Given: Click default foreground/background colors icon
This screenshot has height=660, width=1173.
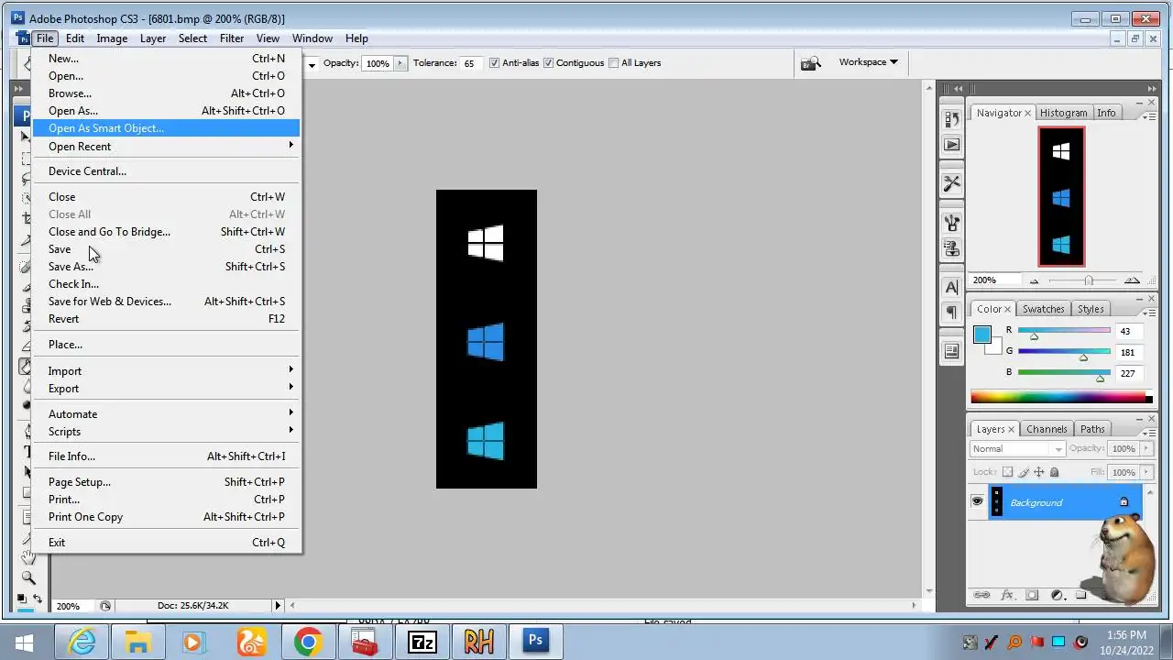Looking at the screenshot, I should [x=22, y=599].
